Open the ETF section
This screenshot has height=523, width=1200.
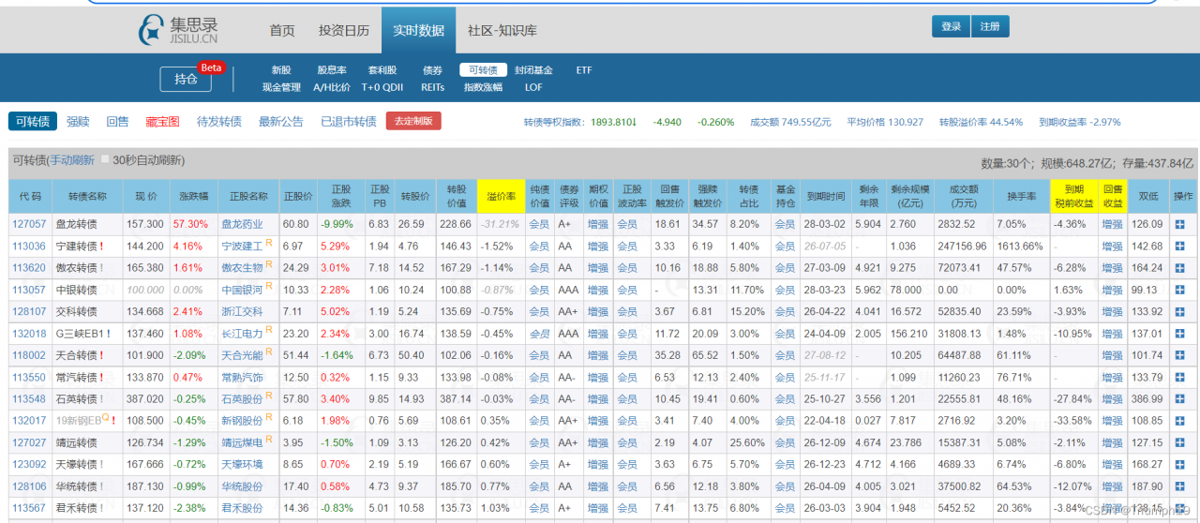point(584,70)
